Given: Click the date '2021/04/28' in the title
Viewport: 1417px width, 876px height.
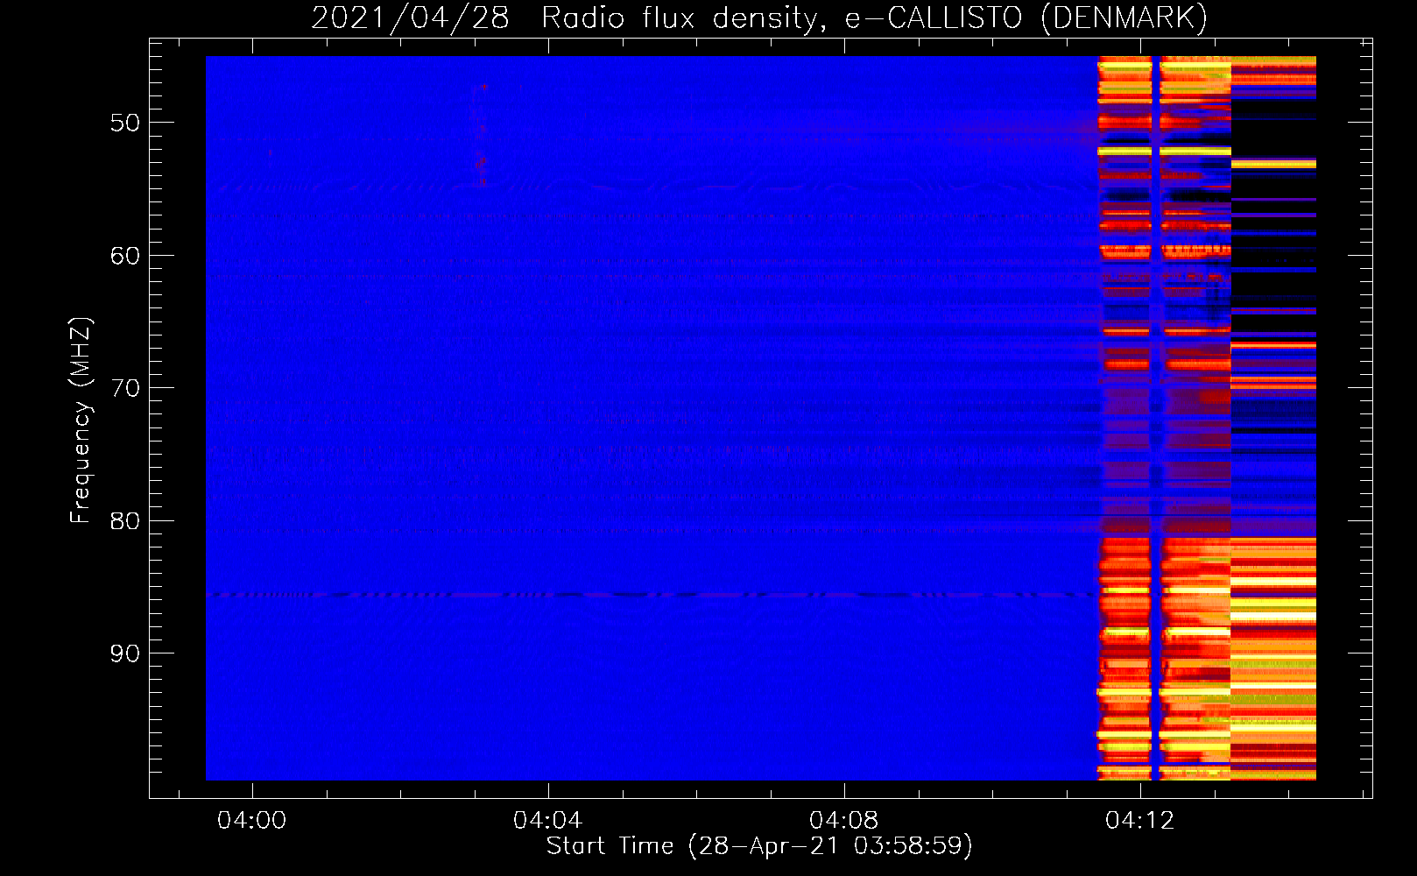Looking at the screenshot, I should (x=410, y=18).
